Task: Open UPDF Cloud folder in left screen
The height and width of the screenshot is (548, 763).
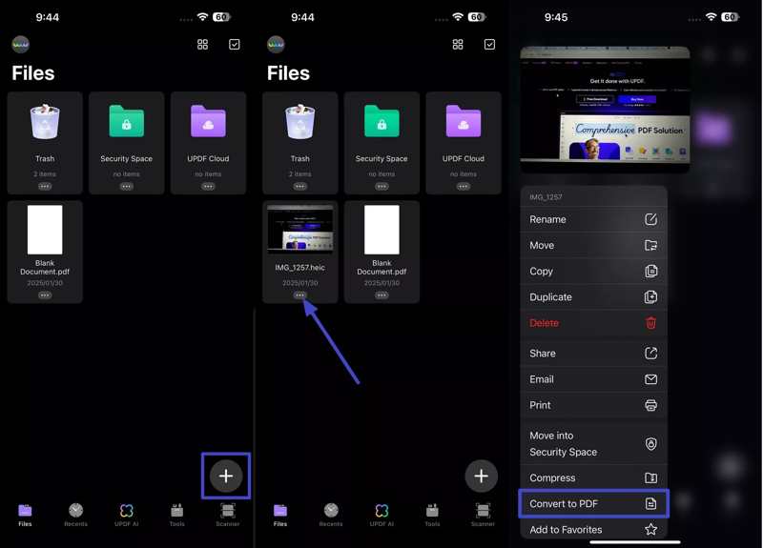Action: pos(208,142)
